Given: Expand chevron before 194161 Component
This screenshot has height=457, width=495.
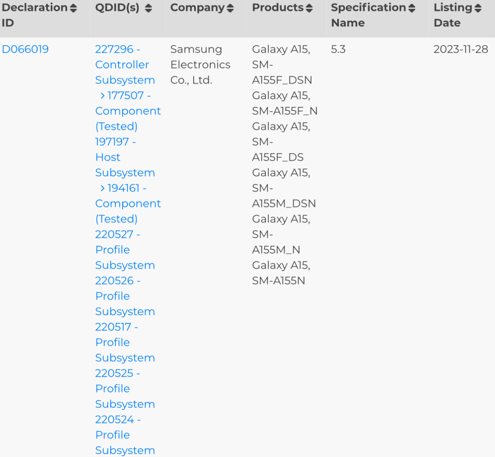Looking at the screenshot, I should (x=102, y=188).
